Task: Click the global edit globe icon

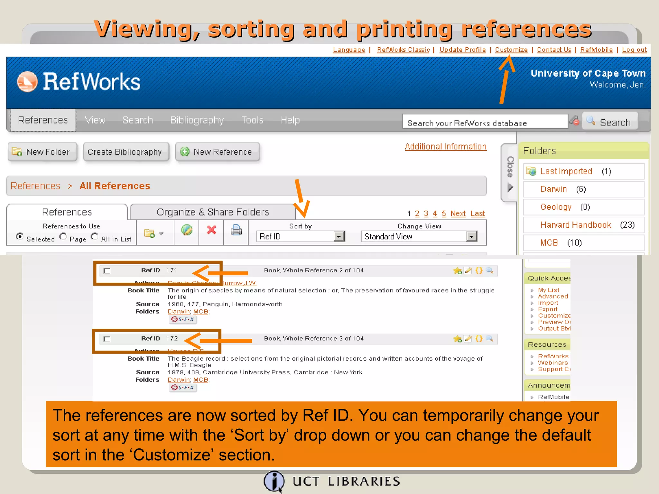Action: pyautogui.click(x=187, y=230)
